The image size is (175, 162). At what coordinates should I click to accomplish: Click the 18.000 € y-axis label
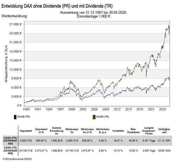15,52
